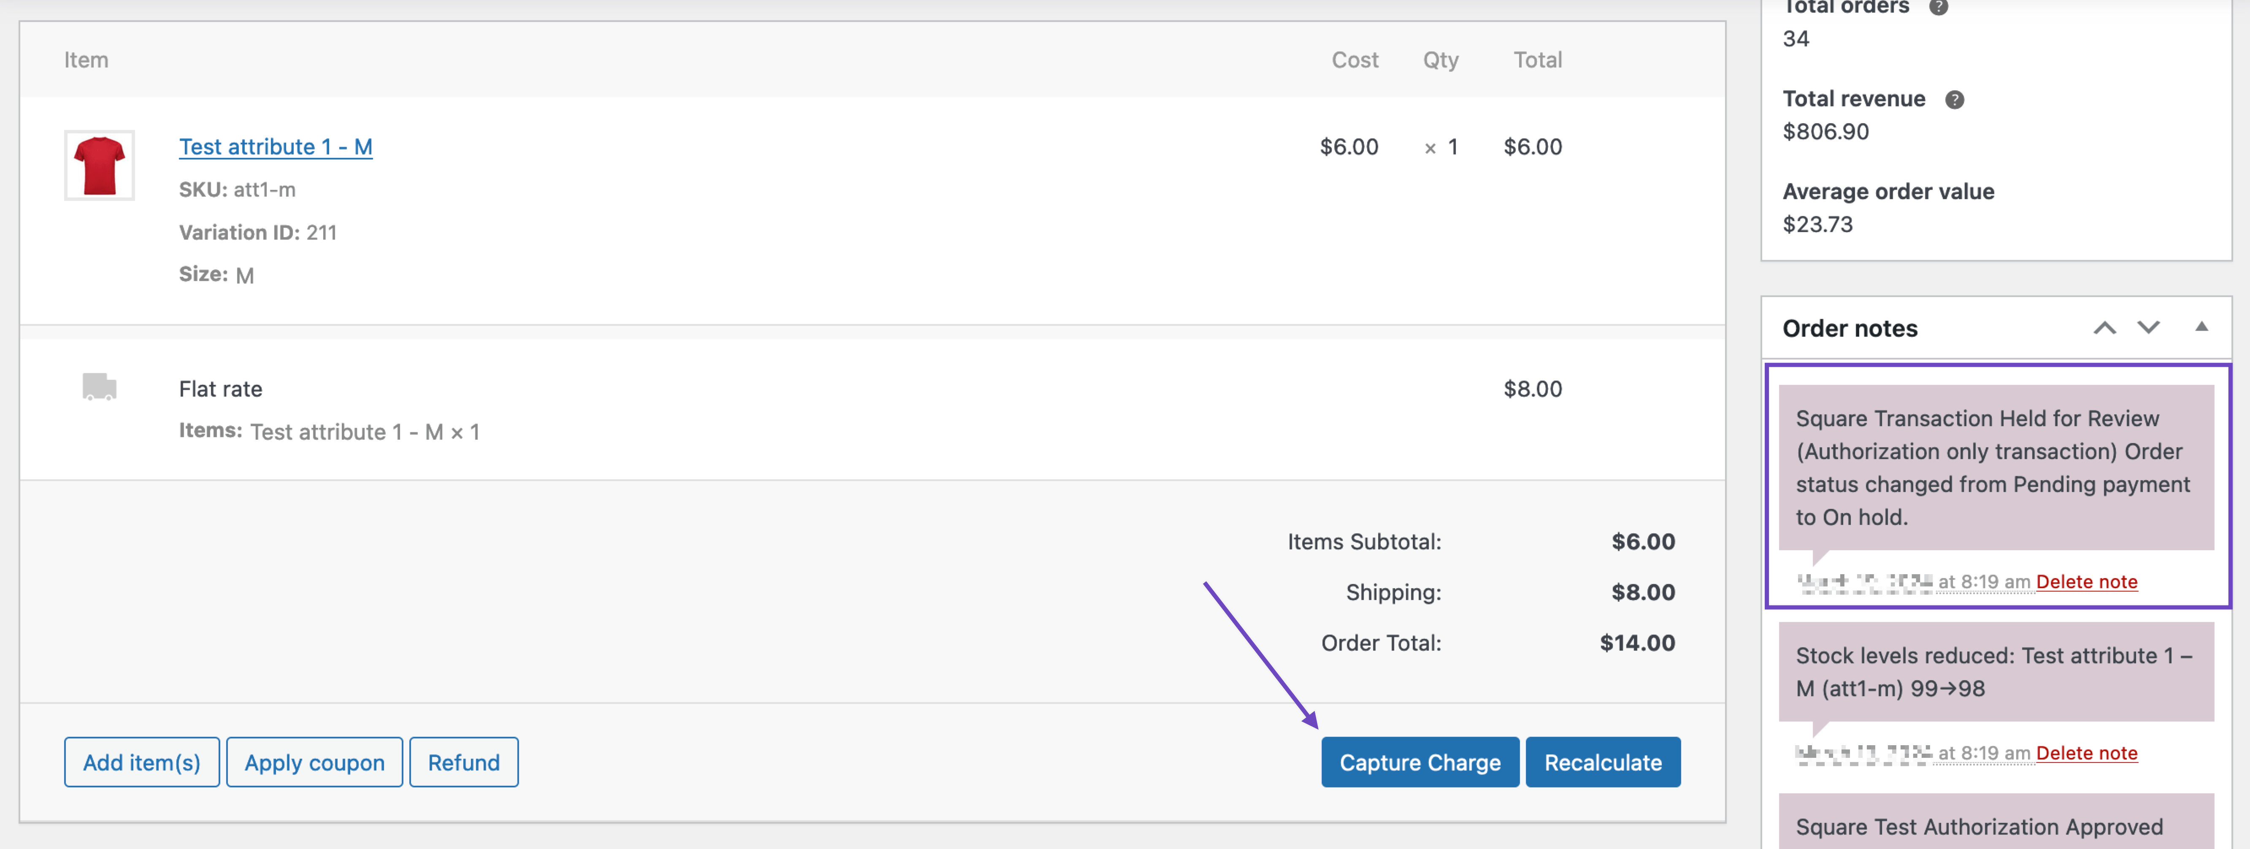Screen dimensions: 2250x849
Task: Move Order notes panel down
Action: click(2148, 327)
